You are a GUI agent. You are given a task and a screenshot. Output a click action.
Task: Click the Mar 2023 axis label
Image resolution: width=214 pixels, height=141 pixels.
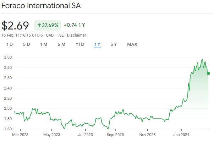coord(20,135)
